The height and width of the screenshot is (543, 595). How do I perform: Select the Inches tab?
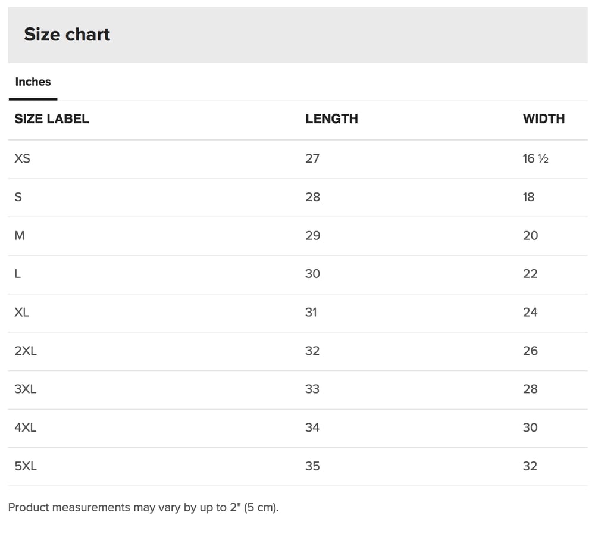pyautogui.click(x=33, y=82)
